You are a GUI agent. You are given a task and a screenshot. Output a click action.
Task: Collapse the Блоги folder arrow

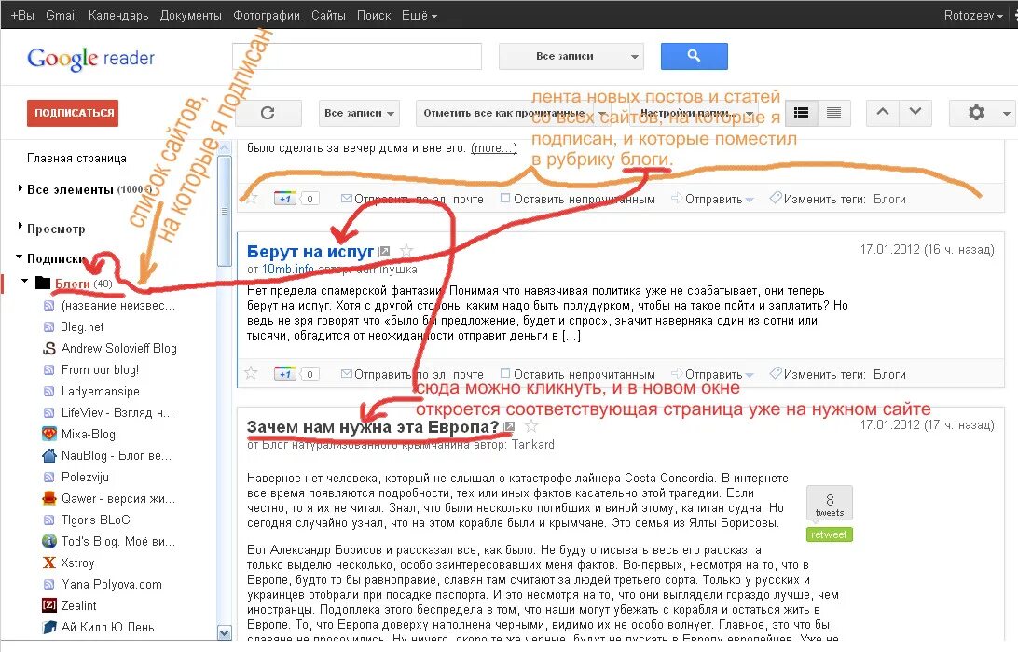(24, 281)
